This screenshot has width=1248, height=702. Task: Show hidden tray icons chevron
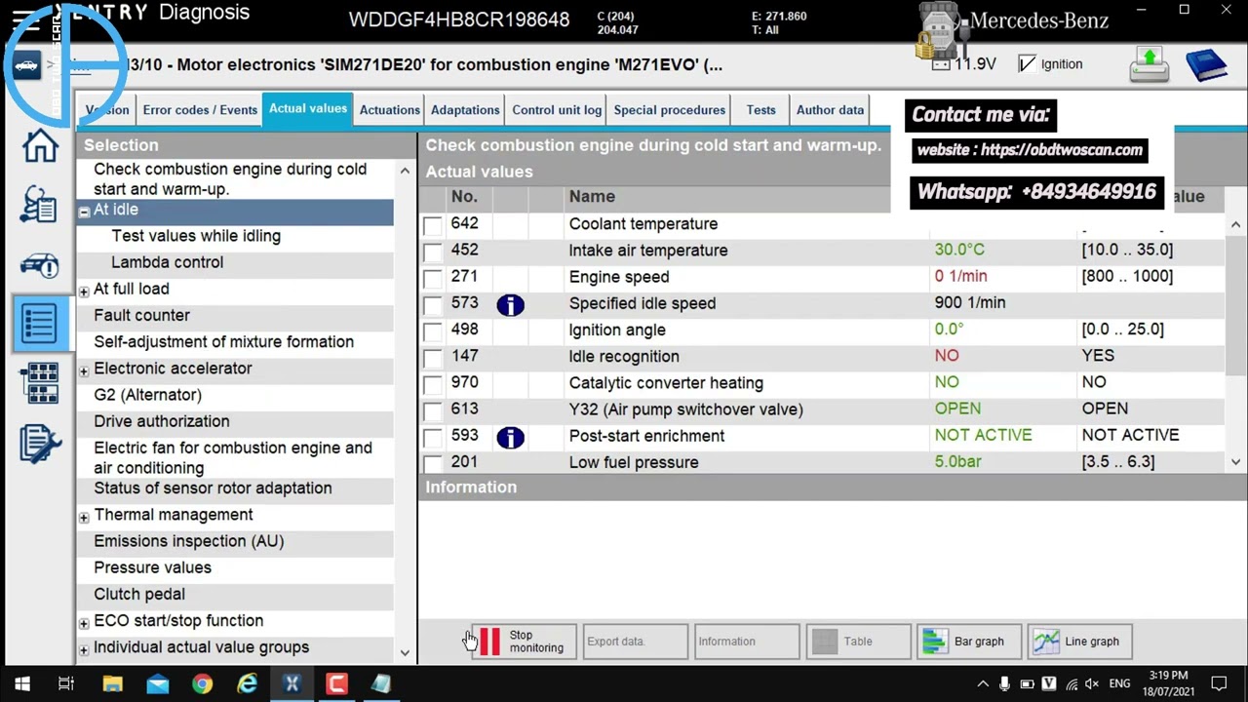pyautogui.click(x=983, y=684)
